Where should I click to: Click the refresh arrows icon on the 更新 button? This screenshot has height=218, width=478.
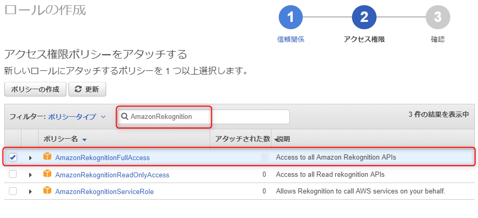tap(78, 89)
